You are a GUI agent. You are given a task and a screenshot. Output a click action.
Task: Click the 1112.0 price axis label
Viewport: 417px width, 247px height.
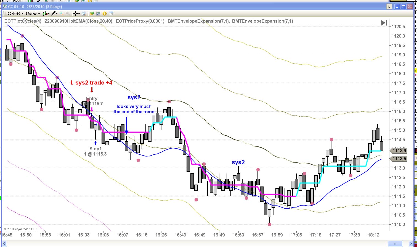pos(398,187)
